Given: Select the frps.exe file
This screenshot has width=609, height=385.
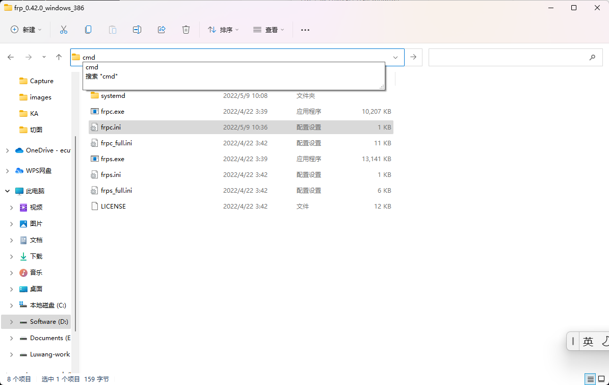Looking at the screenshot, I should [113, 159].
